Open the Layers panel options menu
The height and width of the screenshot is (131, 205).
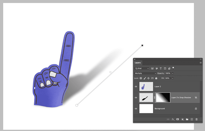(201, 63)
